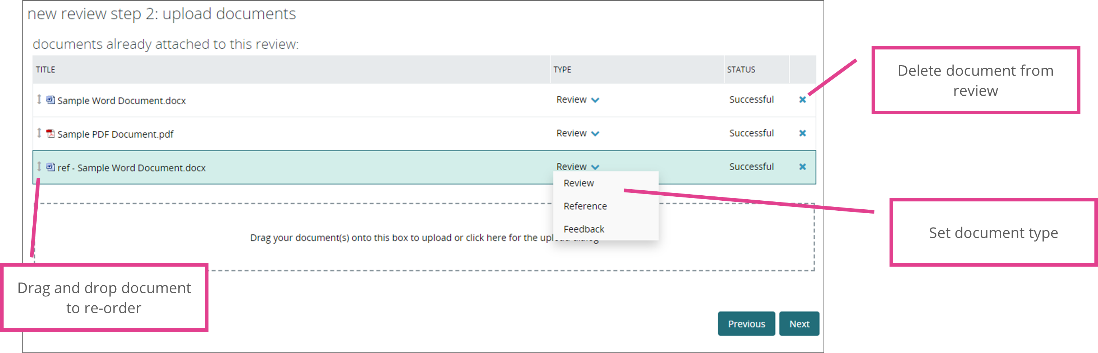Click the TITLE column header
This screenshot has height=353, width=1098.
tap(45, 69)
